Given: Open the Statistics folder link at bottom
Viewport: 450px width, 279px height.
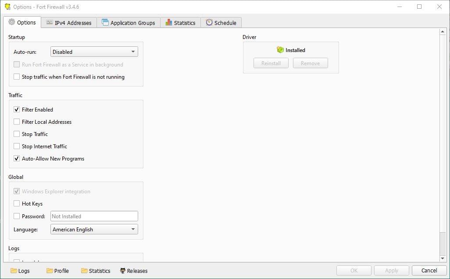Looking at the screenshot, I should click(x=96, y=271).
